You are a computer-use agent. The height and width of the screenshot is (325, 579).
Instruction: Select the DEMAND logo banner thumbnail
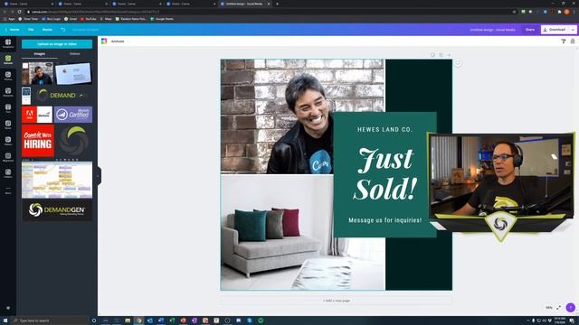(62, 96)
